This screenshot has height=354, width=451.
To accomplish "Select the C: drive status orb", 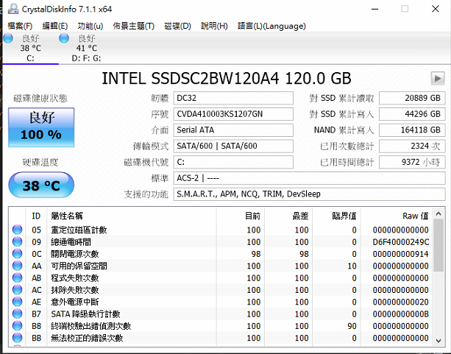I will click(x=8, y=38).
